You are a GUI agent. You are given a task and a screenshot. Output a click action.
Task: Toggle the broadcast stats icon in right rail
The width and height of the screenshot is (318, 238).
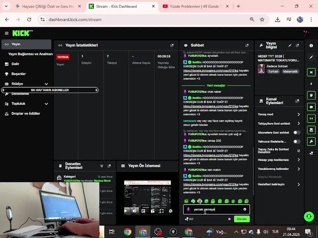[311, 118]
